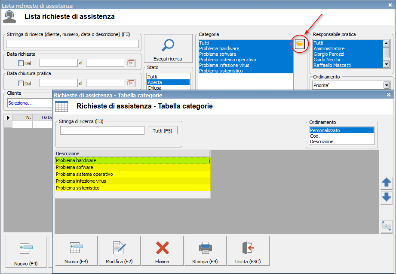The height and width of the screenshot is (274, 396).
Task: Click Uscita (ESC) exit button
Action: coord(249,252)
